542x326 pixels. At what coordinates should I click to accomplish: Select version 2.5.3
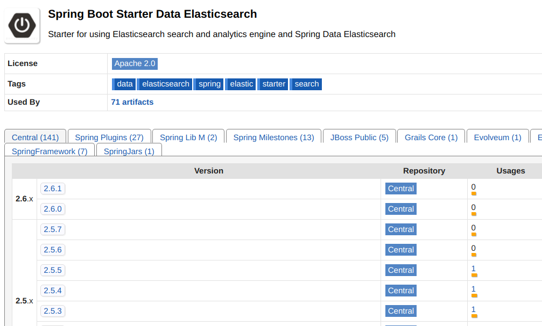(x=53, y=311)
